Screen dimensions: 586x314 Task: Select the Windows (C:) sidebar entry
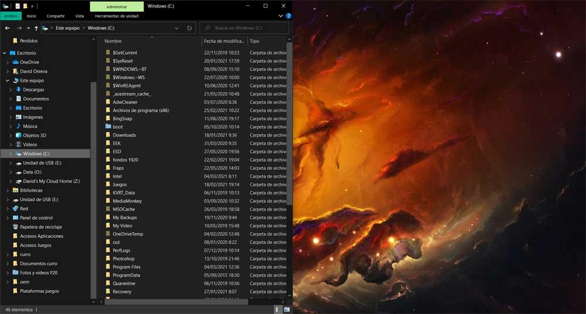coord(45,153)
